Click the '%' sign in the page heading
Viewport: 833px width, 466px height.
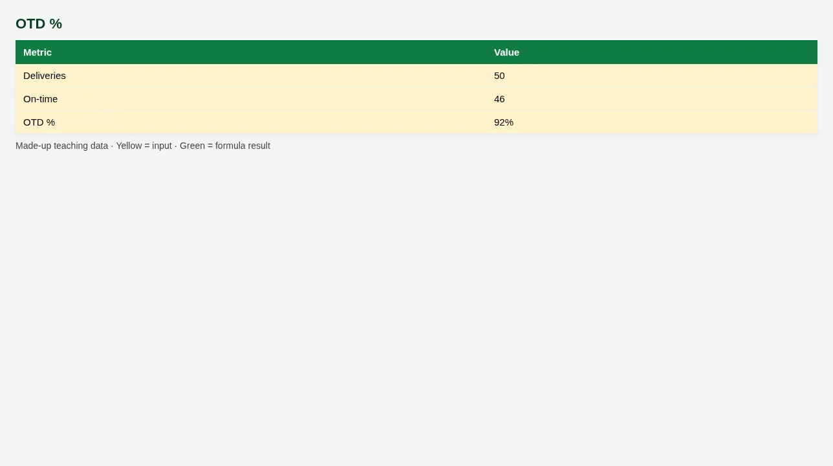click(56, 24)
